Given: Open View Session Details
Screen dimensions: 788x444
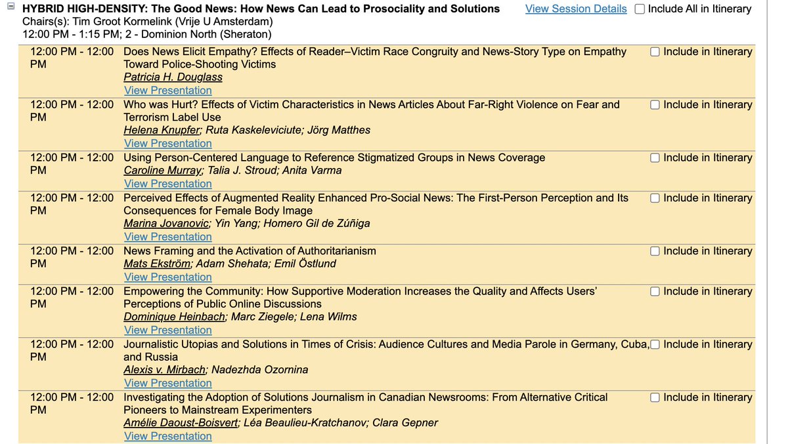Looking at the screenshot, I should [x=575, y=9].
